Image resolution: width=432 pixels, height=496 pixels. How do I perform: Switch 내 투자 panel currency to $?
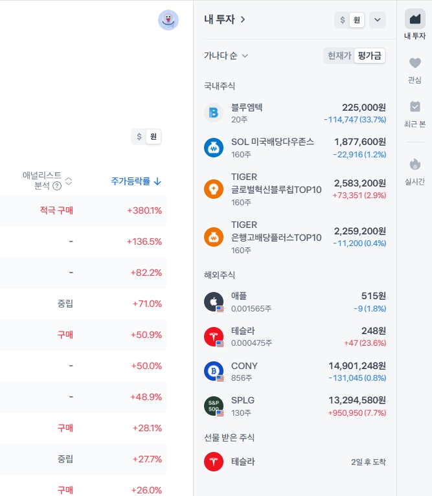click(343, 20)
